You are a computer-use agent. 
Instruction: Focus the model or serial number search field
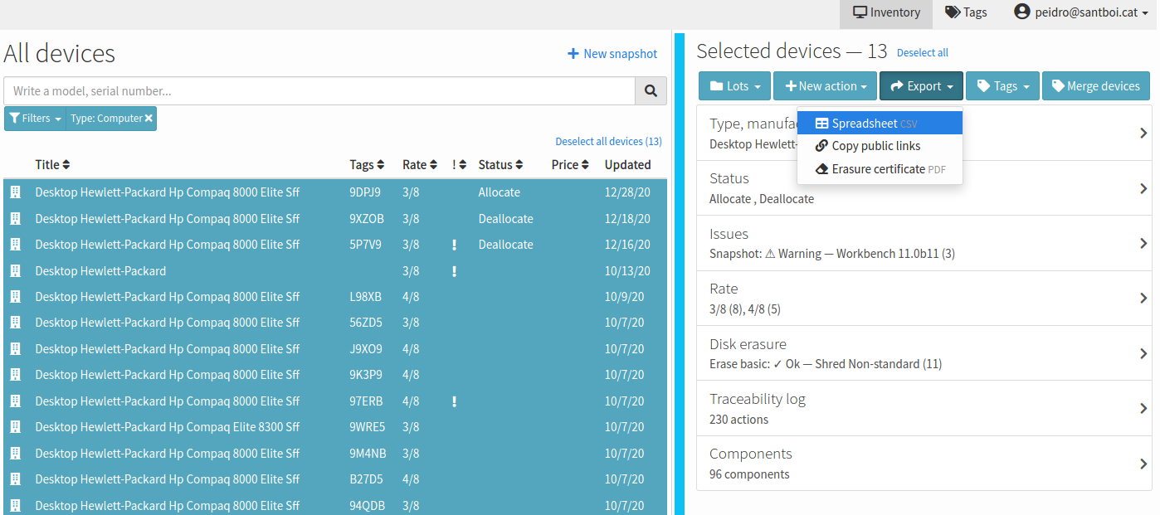point(319,91)
